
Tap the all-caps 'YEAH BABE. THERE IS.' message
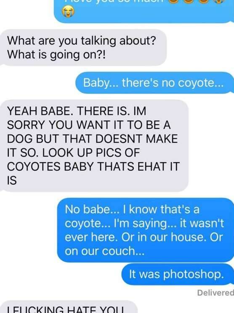(94, 146)
